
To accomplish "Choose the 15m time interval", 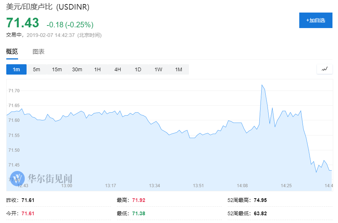I will (57, 69).
